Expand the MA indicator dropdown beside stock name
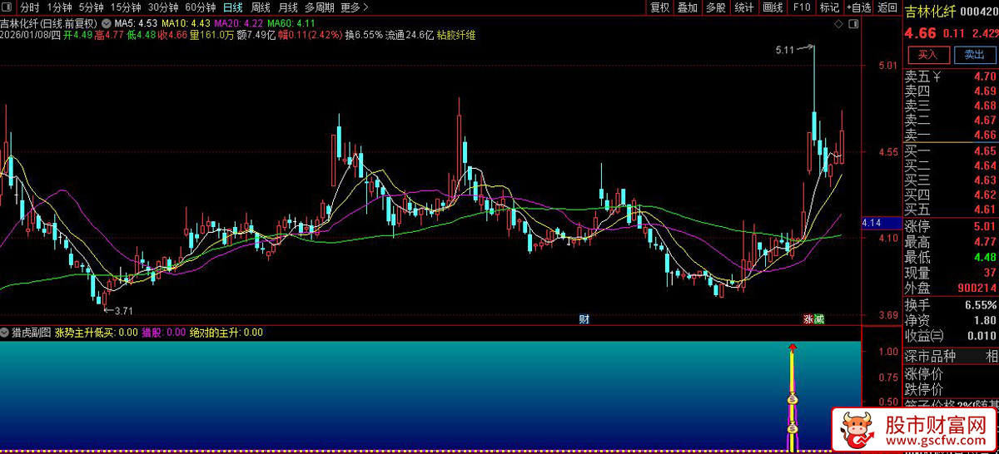999x454 pixels. tap(106, 23)
